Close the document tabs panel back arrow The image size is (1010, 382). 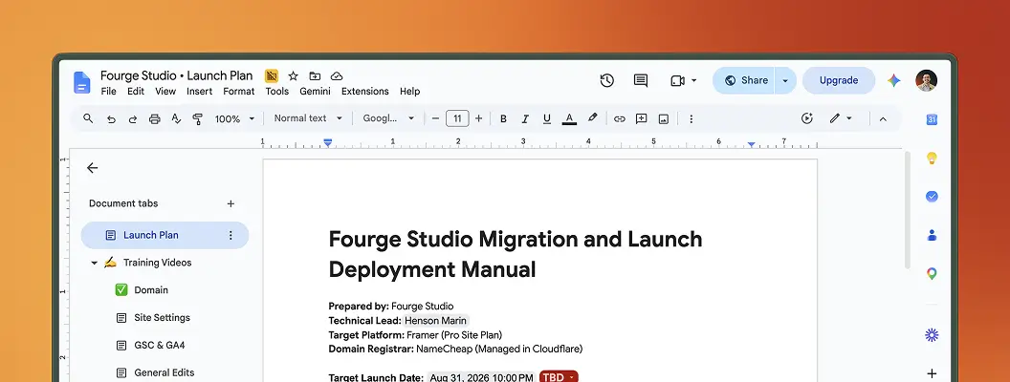pyautogui.click(x=92, y=168)
